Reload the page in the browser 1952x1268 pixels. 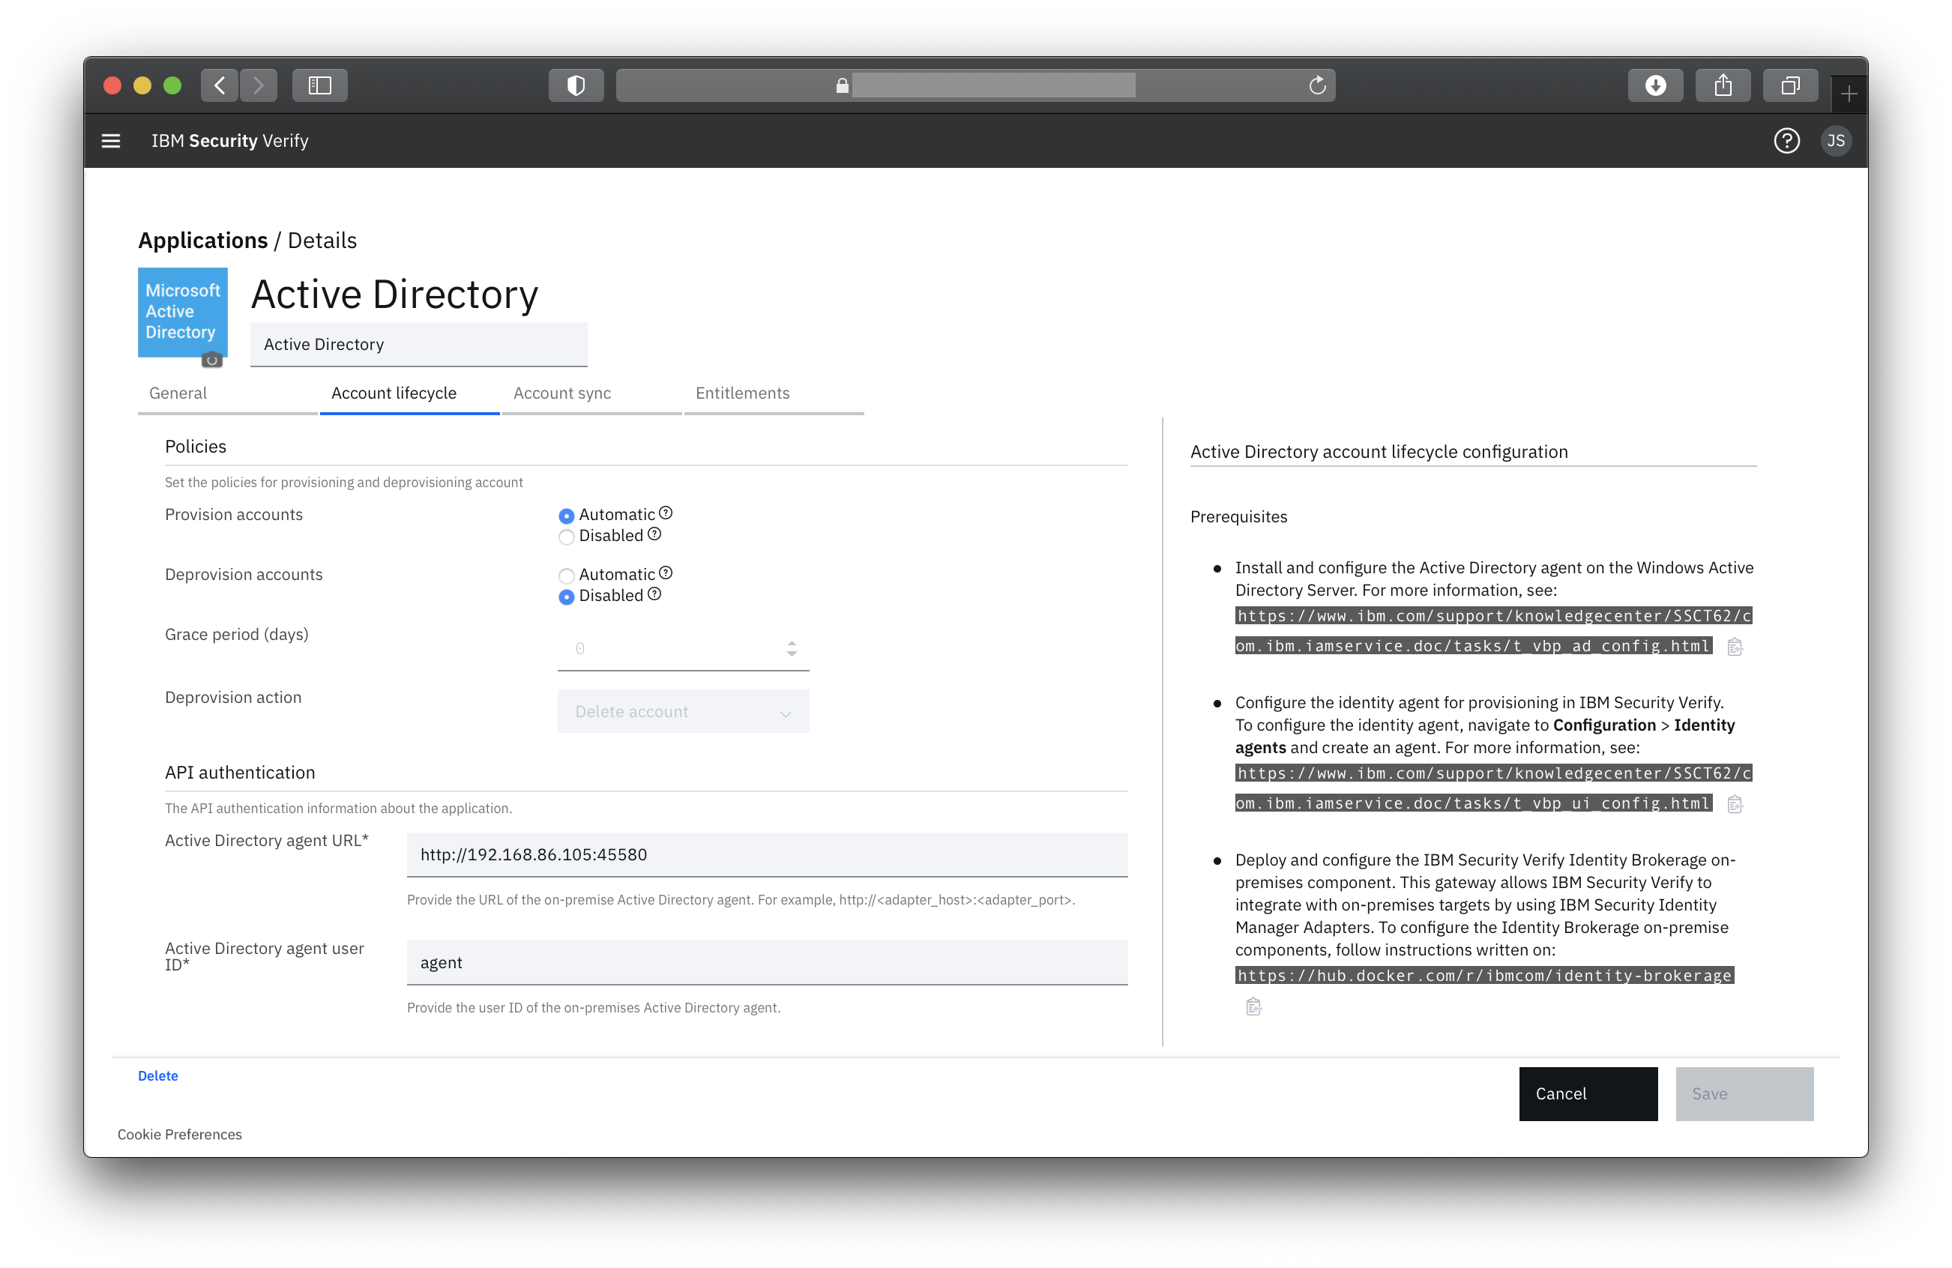coord(1317,85)
